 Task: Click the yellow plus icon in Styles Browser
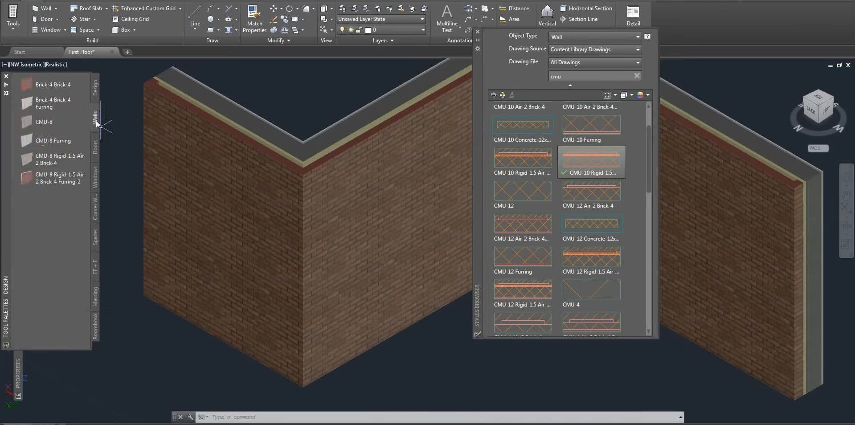click(x=503, y=95)
